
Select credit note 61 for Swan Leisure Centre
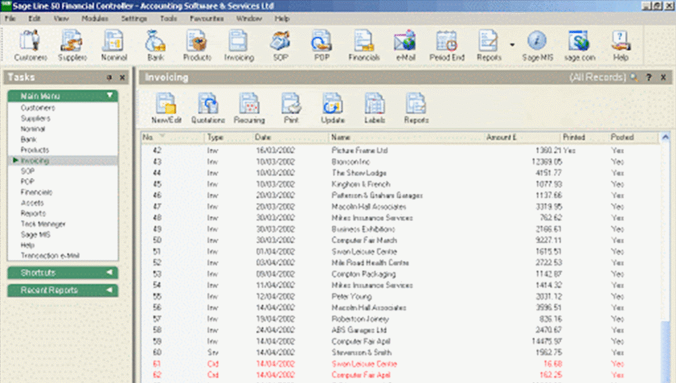pos(401,364)
